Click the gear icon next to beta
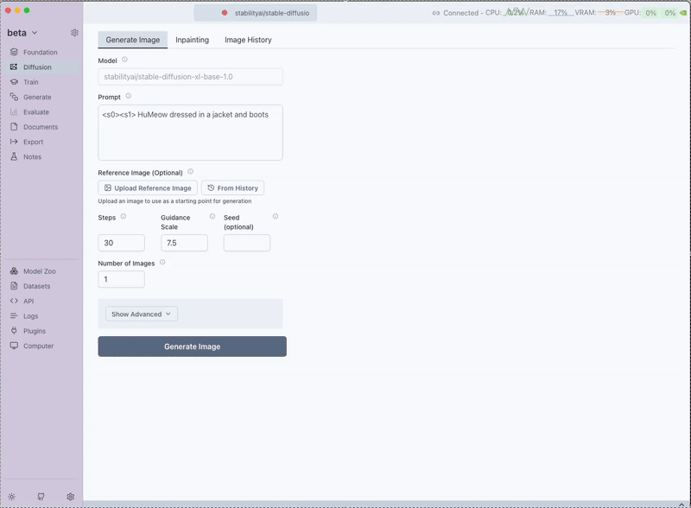The image size is (691, 508). coord(74,33)
